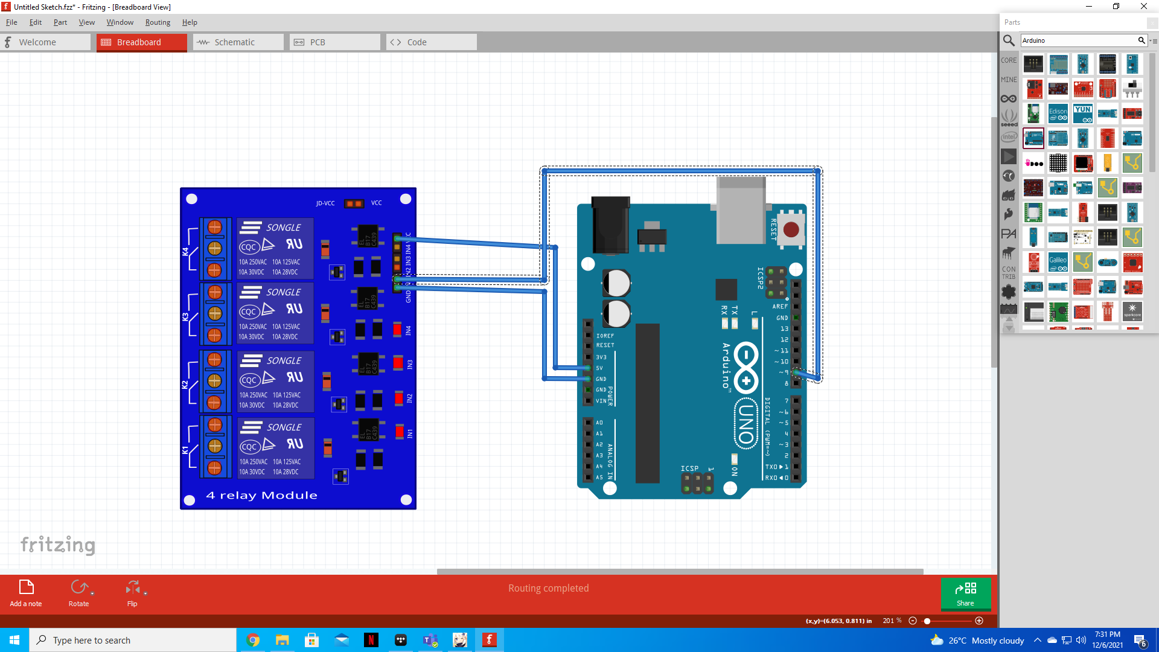
Task: Select the Breadboard tab
Action: [x=142, y=42]
